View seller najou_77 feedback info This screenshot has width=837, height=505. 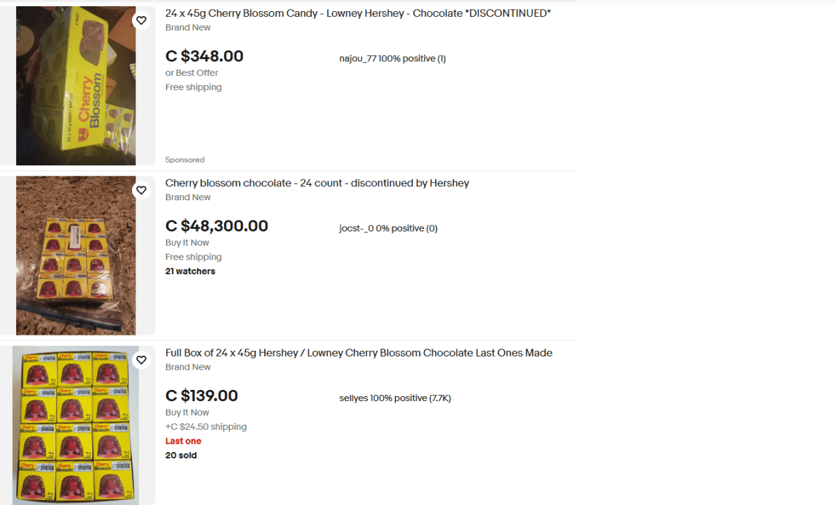tap(392, 59)
